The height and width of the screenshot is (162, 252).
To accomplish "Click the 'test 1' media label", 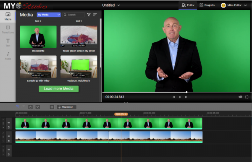I will 79,21.
